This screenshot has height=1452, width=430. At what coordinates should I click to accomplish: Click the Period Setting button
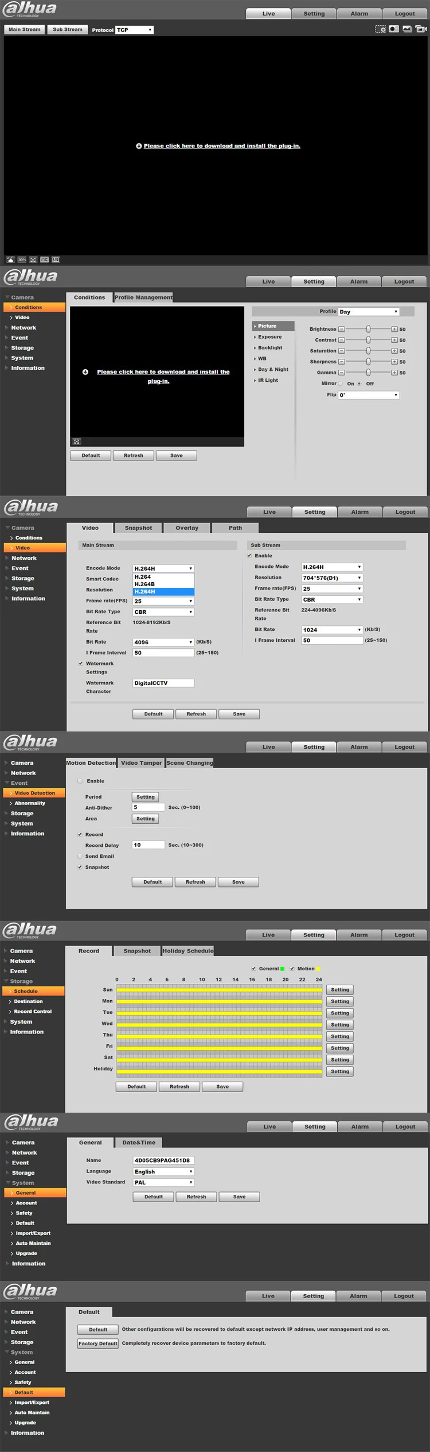[x=146, y=797]
